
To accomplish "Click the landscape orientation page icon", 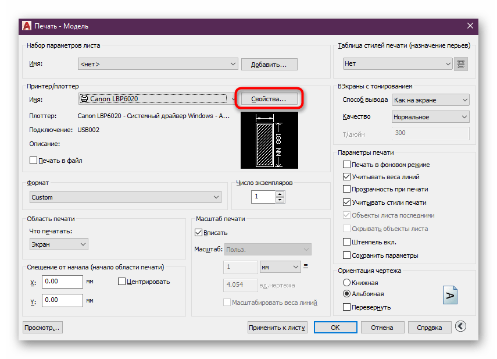I will coord(450,295).
